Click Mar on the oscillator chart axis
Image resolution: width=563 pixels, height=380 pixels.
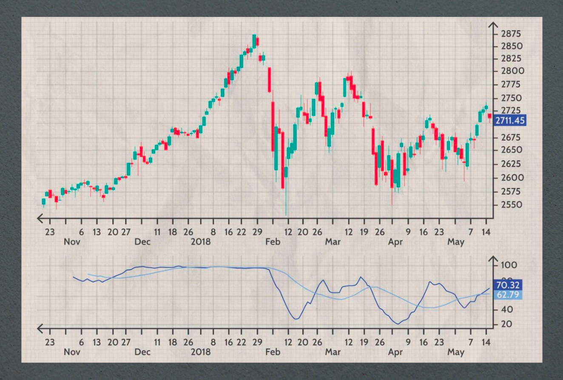coord(333,352)
